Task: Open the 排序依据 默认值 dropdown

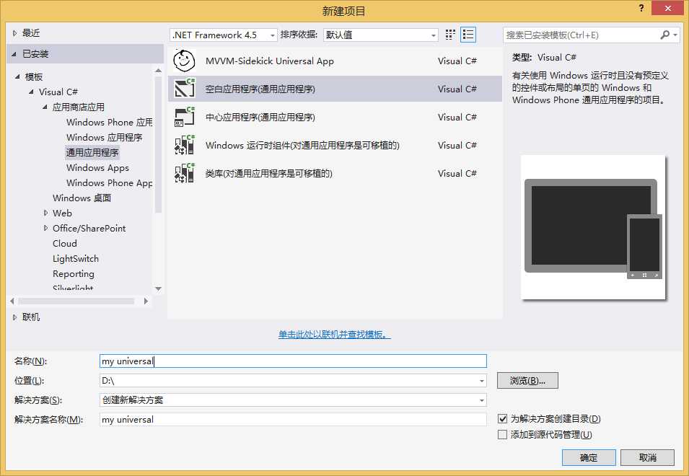Action: click(x=434, y=34)
